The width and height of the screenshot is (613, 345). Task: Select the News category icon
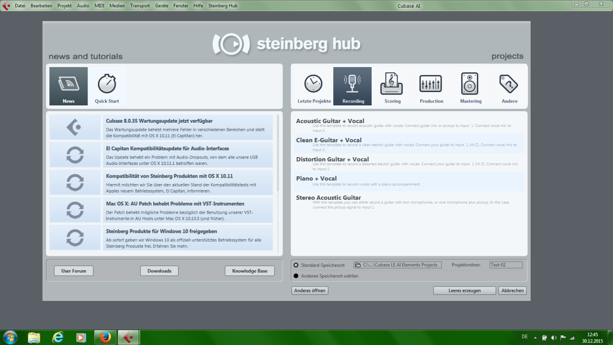(x=68, y=86)
